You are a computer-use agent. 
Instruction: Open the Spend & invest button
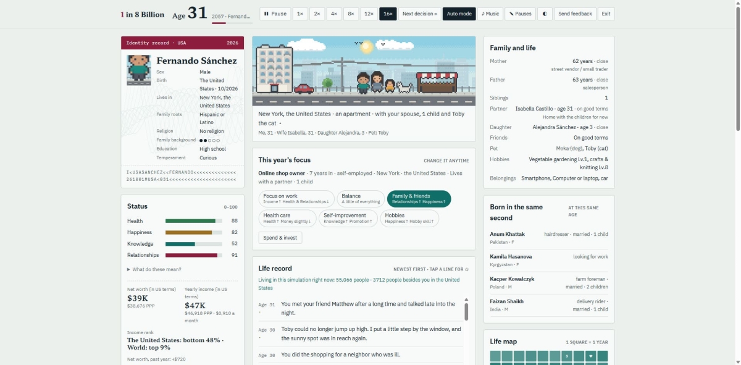(280, 238)
